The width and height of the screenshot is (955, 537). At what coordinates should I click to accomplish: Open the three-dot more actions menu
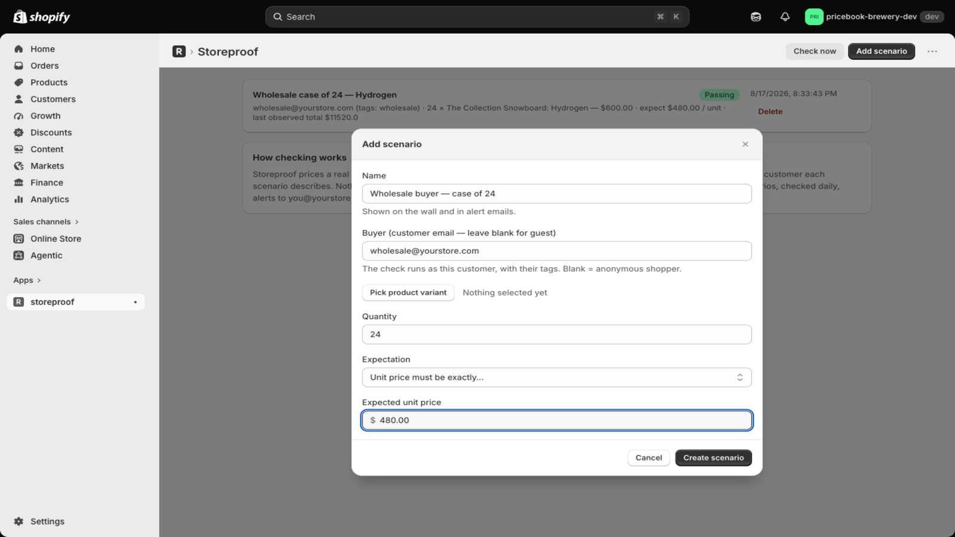click(932, 51)
